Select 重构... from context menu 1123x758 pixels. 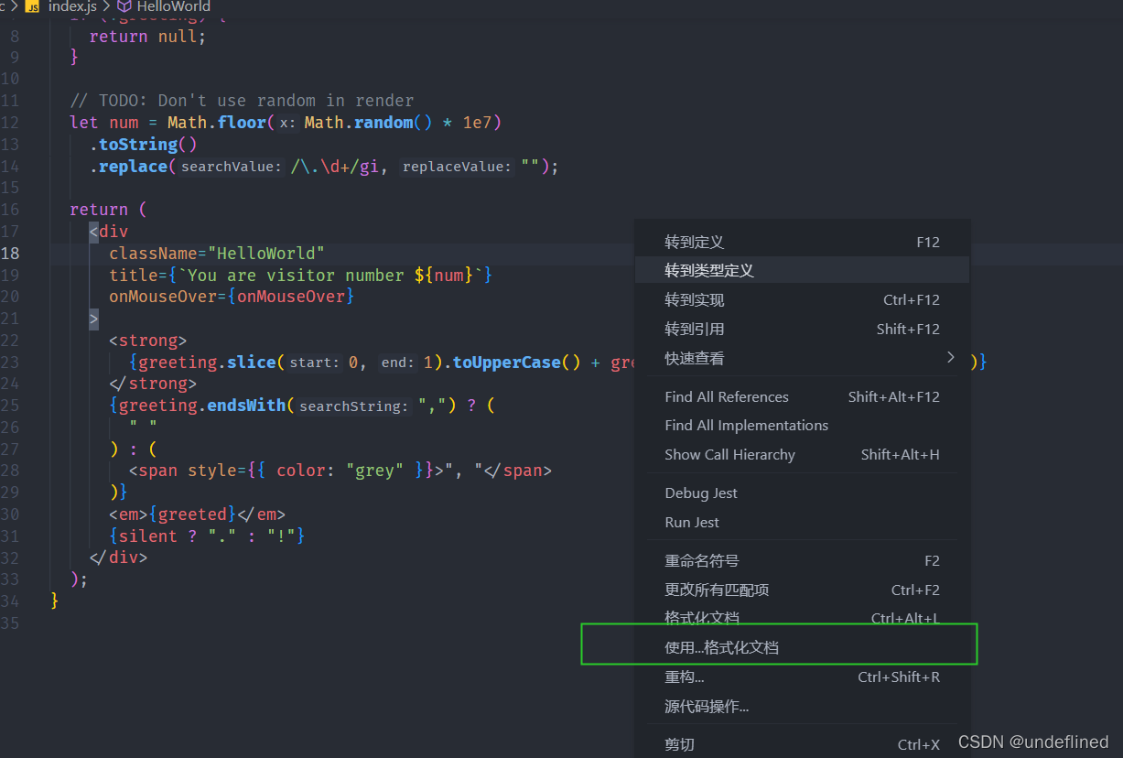pyautogui.click(x=802, y=677)
